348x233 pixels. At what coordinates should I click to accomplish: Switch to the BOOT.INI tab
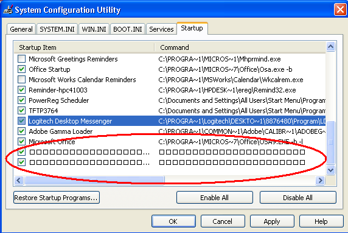(x=128, y=29)
